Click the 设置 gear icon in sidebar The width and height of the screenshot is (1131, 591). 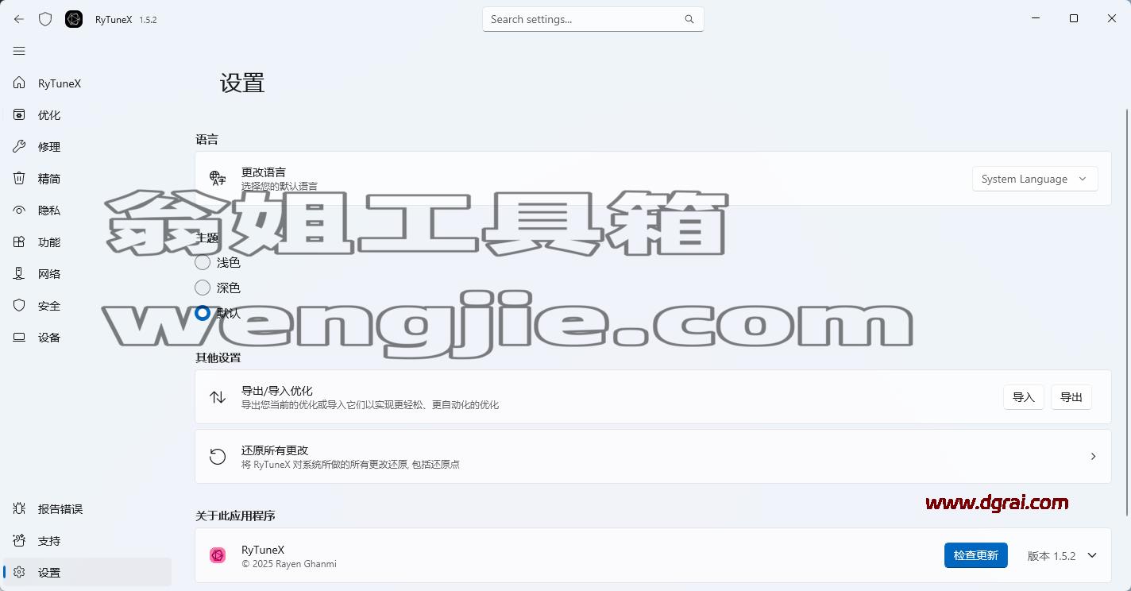tap(19, 572)
